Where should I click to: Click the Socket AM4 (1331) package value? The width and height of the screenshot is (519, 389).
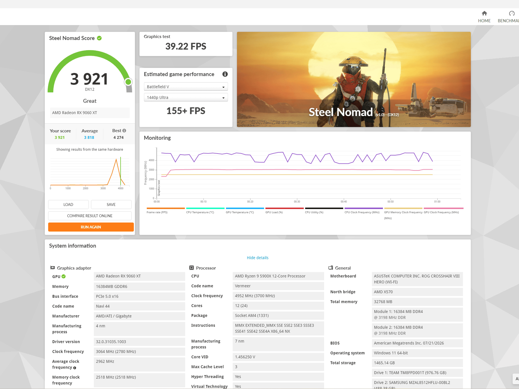coord(278,316)
